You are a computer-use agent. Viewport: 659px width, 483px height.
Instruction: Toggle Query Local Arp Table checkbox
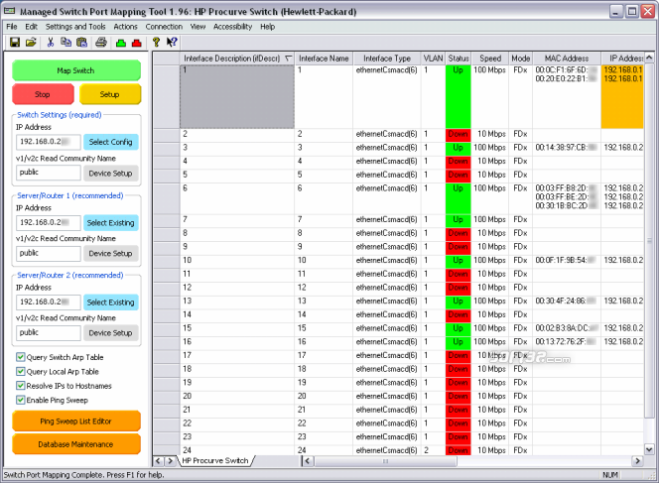click(21, 372)
